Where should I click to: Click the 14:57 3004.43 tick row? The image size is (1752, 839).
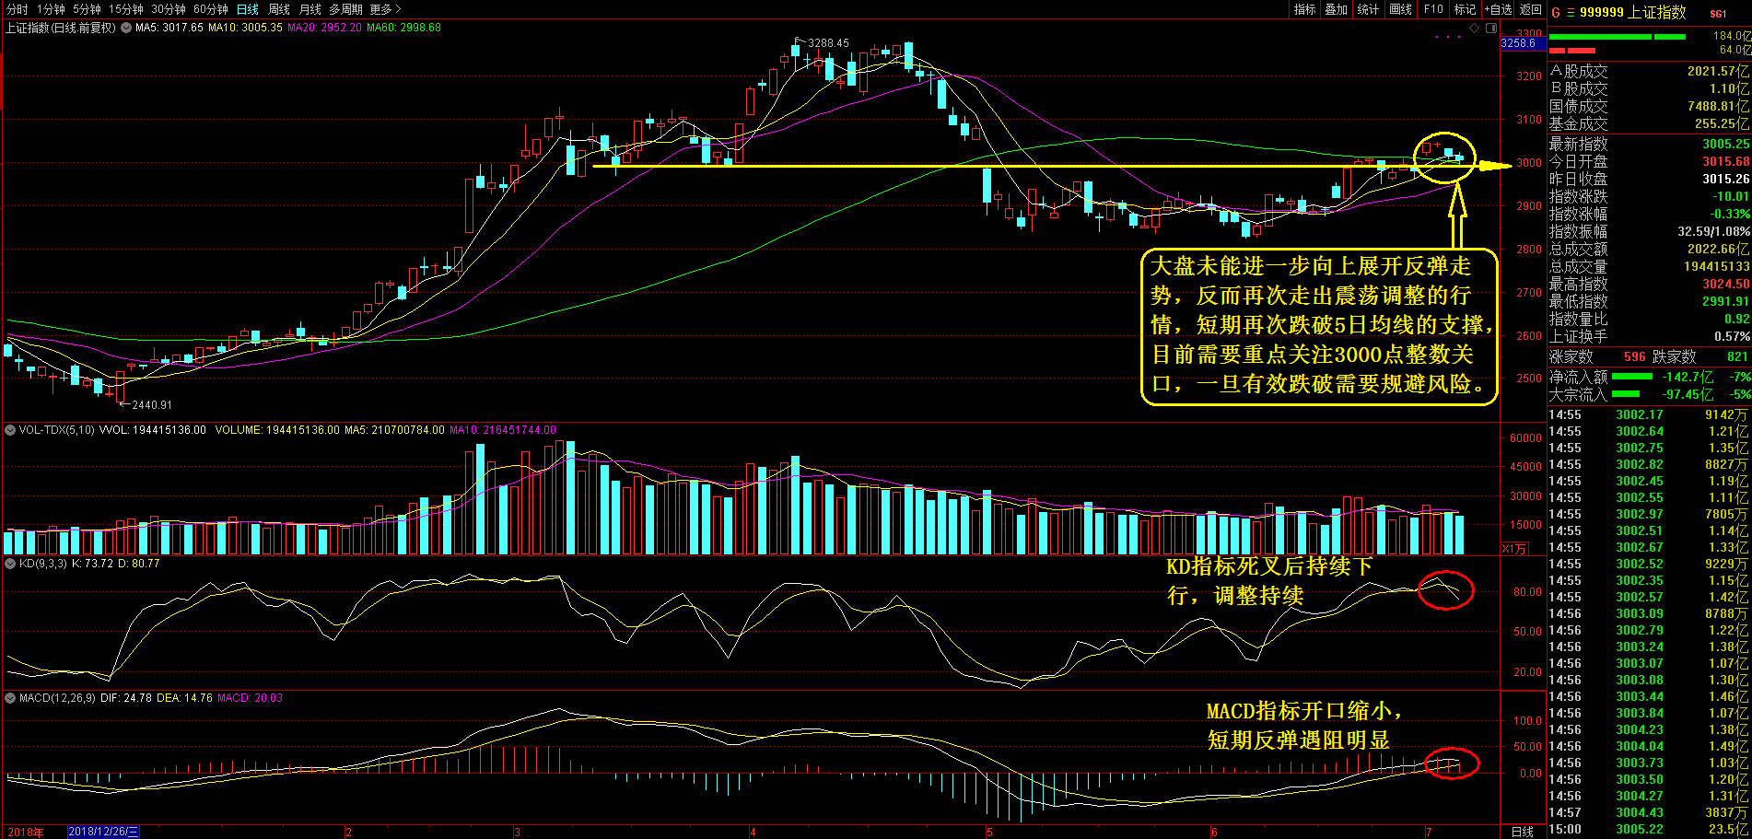[x=1649, y=812]
